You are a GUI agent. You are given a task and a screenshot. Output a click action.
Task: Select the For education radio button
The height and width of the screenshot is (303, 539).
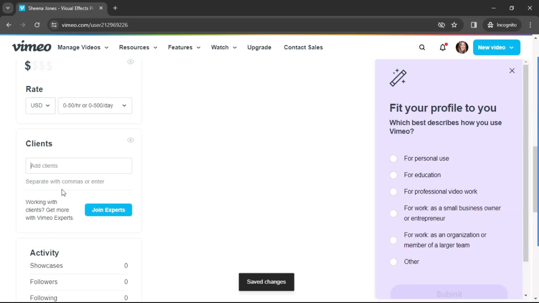coord(394,175)
